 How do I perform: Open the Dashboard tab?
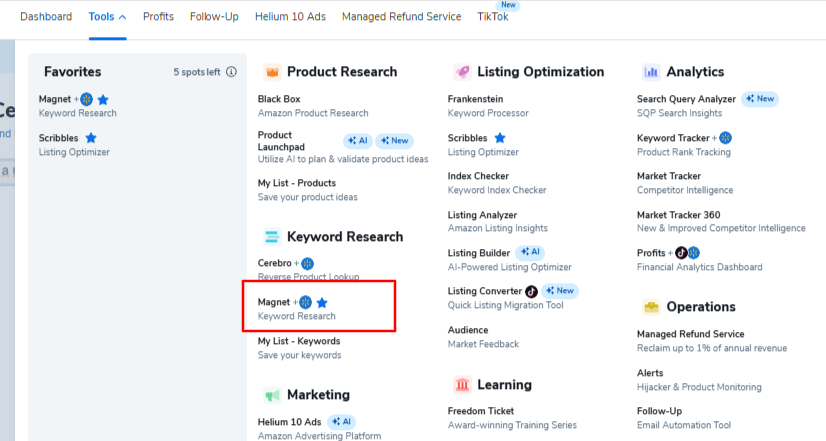click(x=46, y=17)
